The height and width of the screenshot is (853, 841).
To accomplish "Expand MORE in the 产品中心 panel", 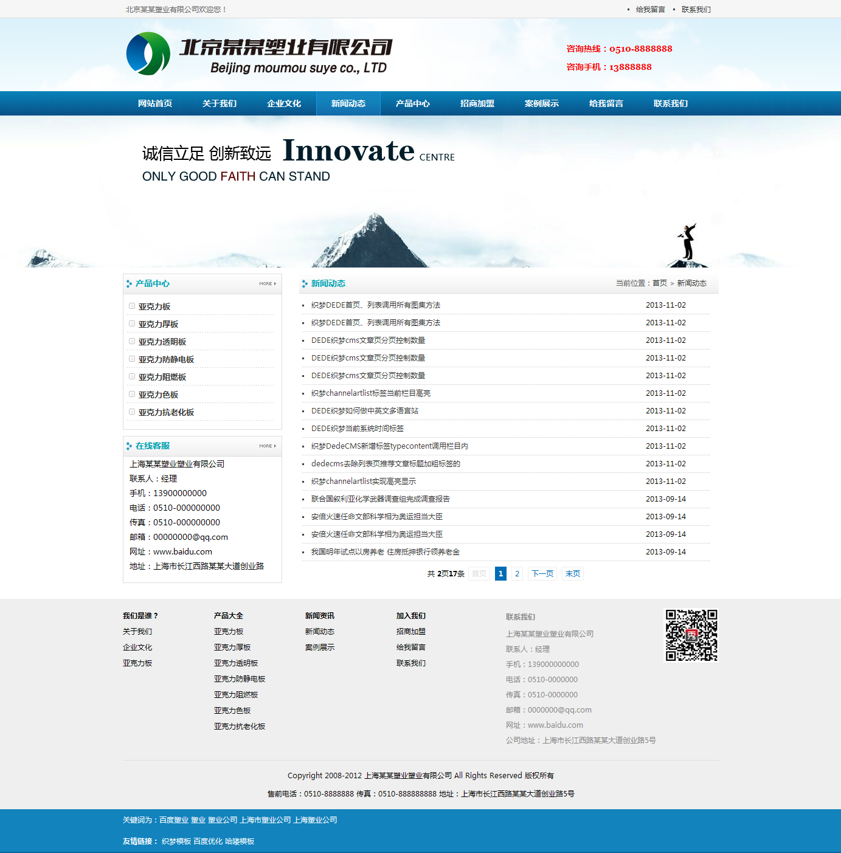I will (x=267, y=283).
